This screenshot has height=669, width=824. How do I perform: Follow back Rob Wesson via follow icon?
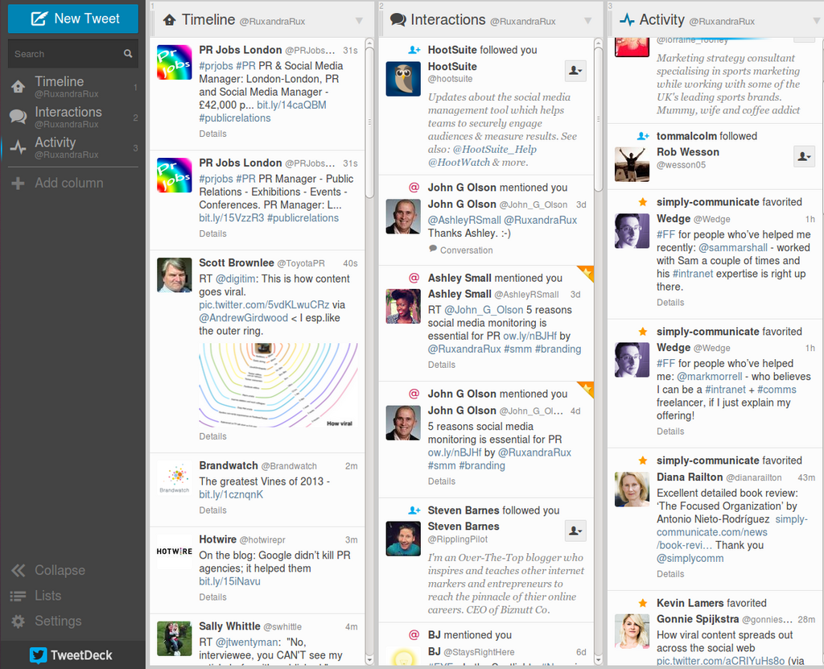[804, 157]
